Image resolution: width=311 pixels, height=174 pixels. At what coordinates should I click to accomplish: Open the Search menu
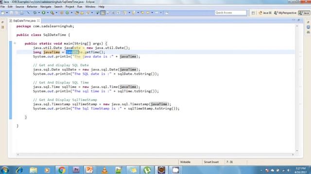(x=58, y=7)
